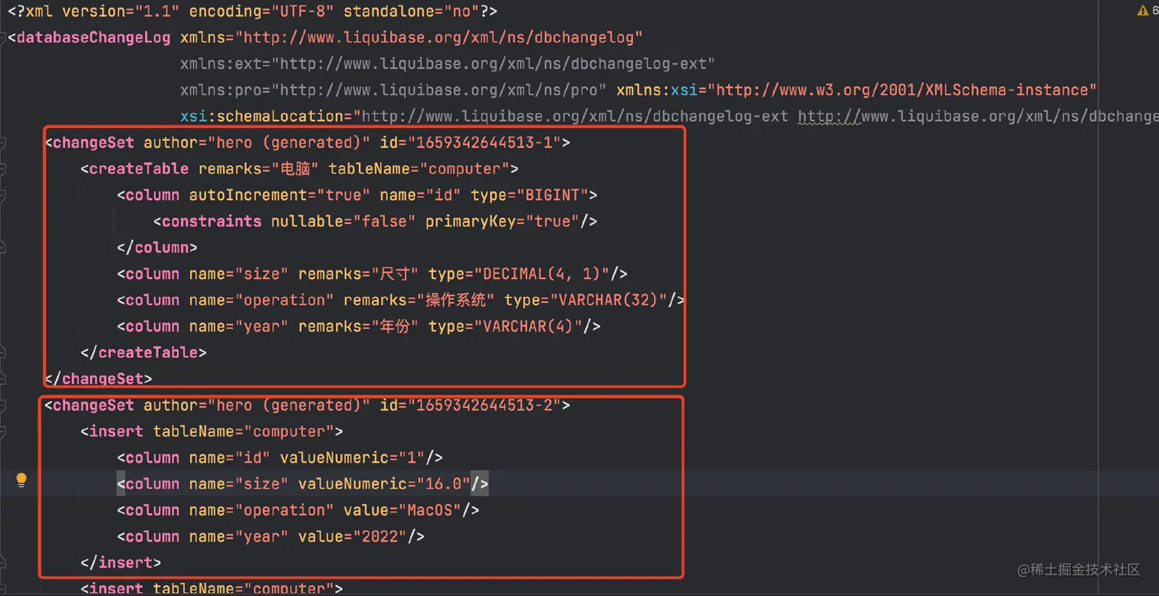Select the remarks="电脑" attribute
1159x596 pixels.
[259, 169]
